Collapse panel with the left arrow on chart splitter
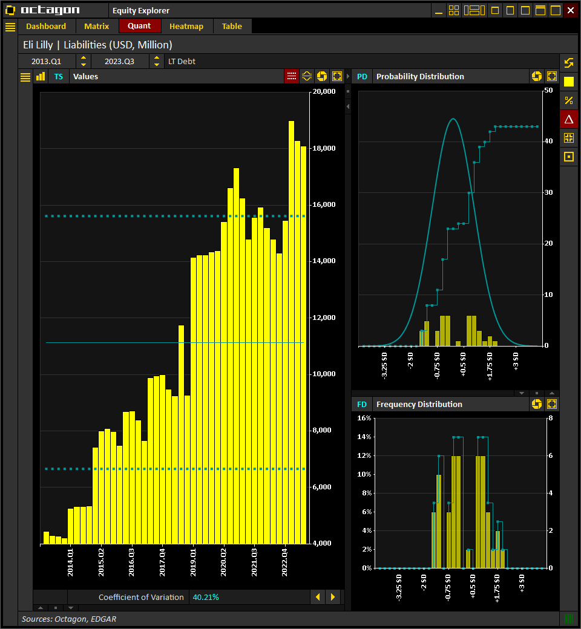This screenshot has width=581, height=629. (348, 106)
